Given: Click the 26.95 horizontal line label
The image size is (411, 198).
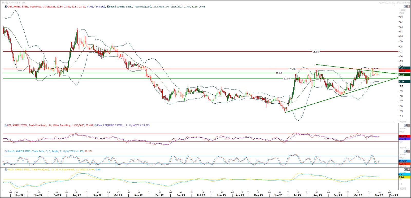Looking at the screenshot, I should point(316,52).
